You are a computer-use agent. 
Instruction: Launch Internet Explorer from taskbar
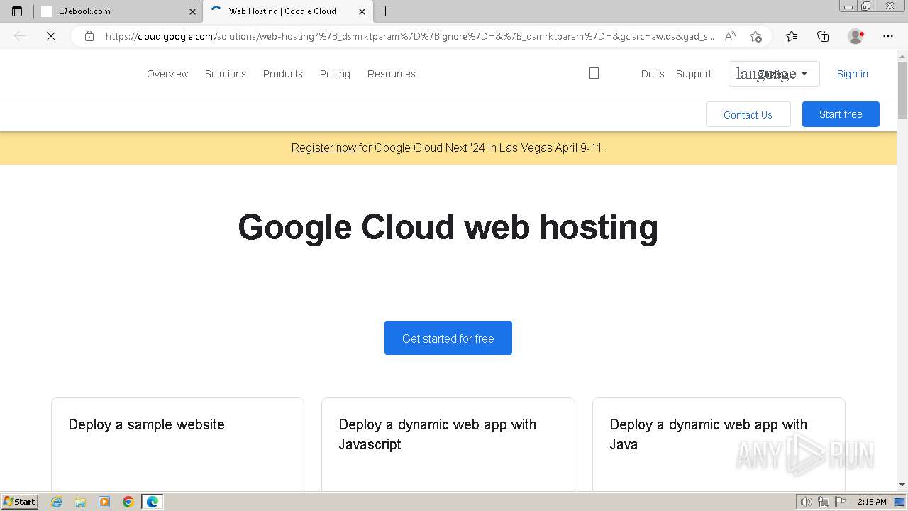(57, 502)
